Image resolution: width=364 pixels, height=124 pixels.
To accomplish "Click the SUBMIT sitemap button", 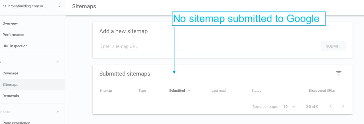I will pos(333,46).
